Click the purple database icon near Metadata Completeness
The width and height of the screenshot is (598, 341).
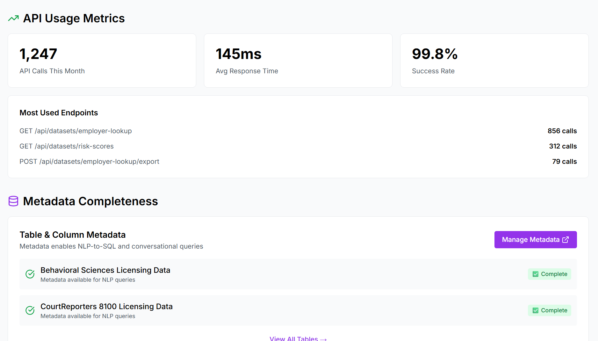[x=13, y=201]
